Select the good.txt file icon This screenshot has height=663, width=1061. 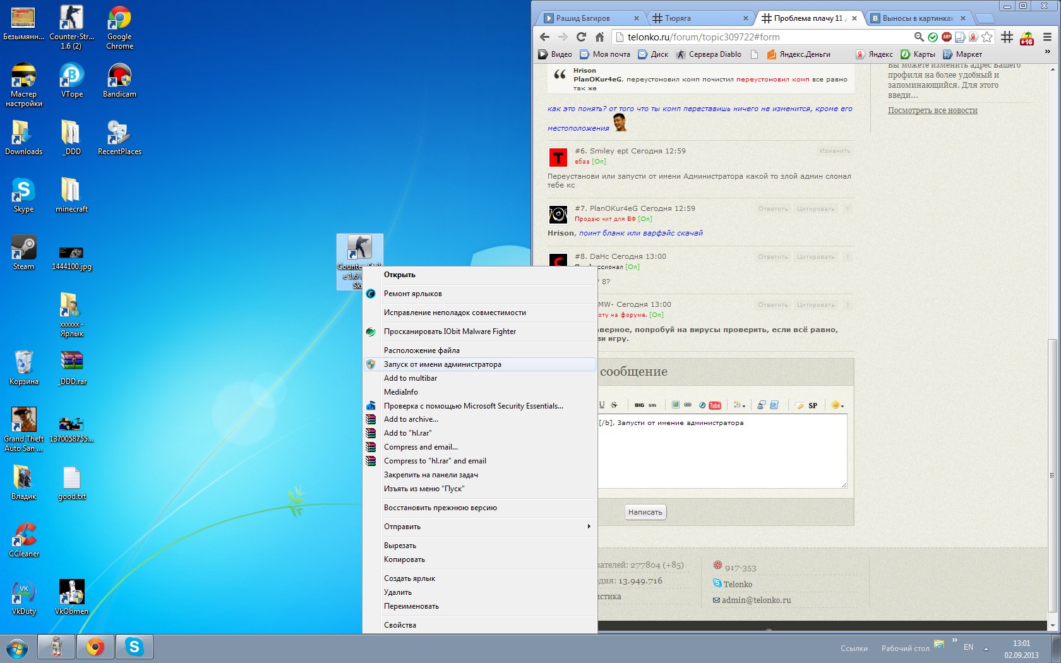[x=72, y=482]
